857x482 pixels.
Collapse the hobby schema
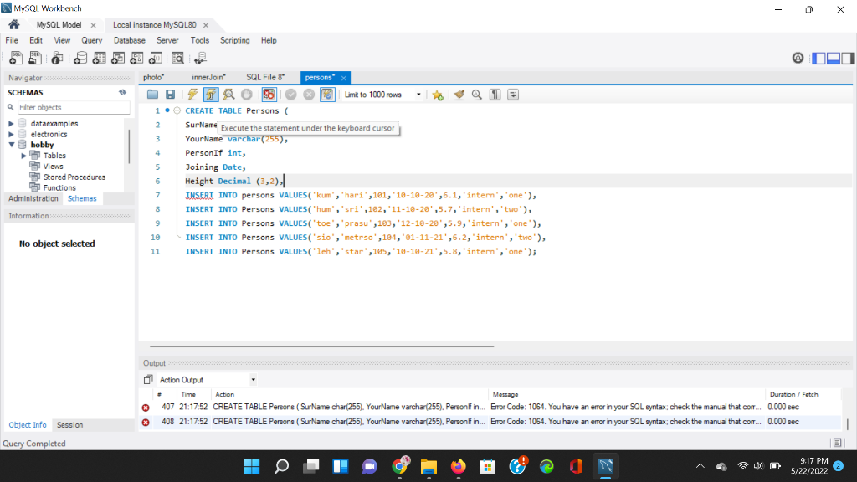click(11, 145)
